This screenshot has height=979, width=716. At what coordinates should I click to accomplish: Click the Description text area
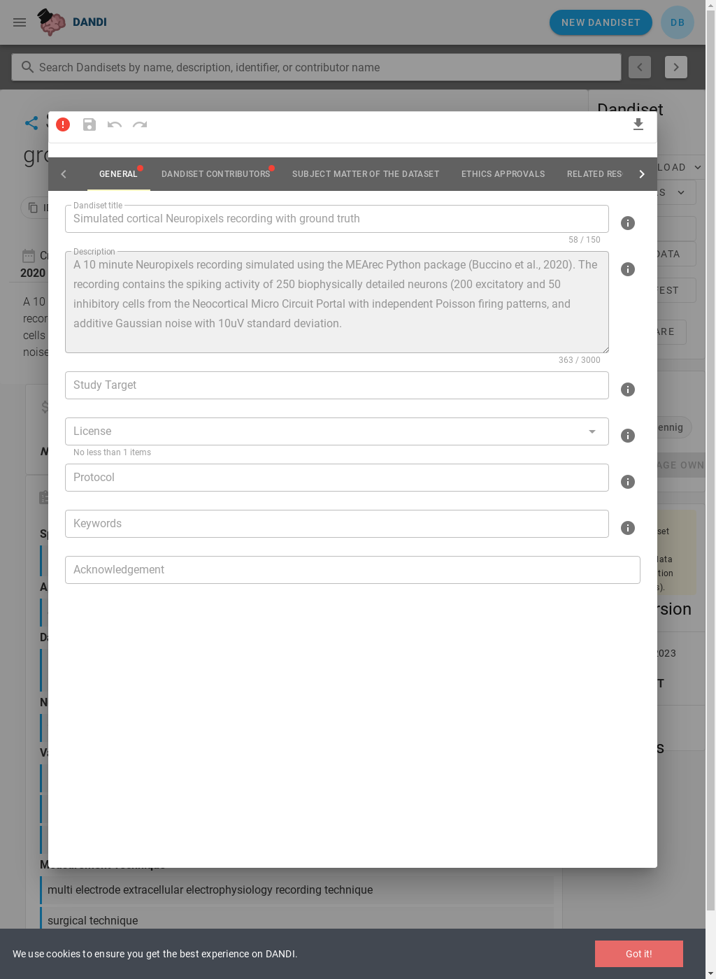coord(337,302)
